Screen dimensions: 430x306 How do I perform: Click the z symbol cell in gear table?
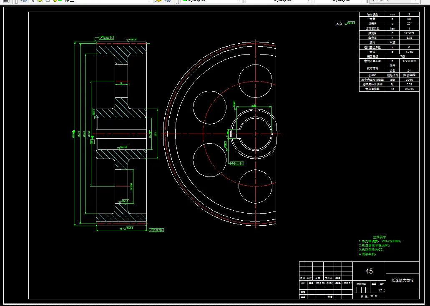pos(392,19)
